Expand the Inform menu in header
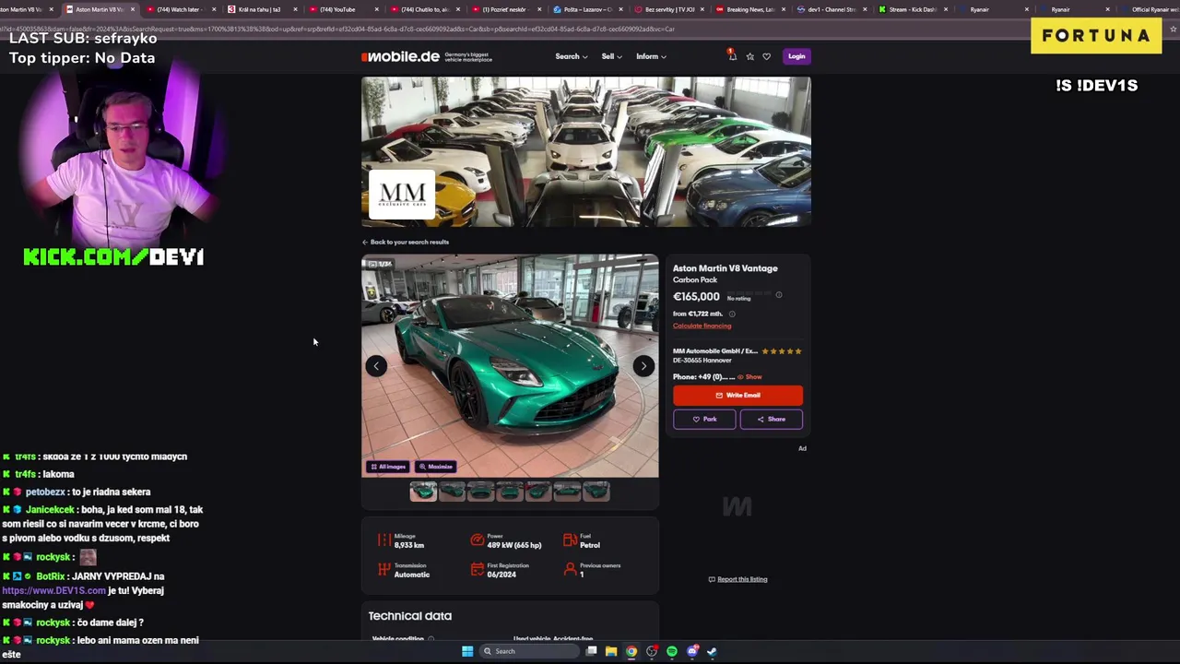The image size is (1180, 664). (651, 56)
